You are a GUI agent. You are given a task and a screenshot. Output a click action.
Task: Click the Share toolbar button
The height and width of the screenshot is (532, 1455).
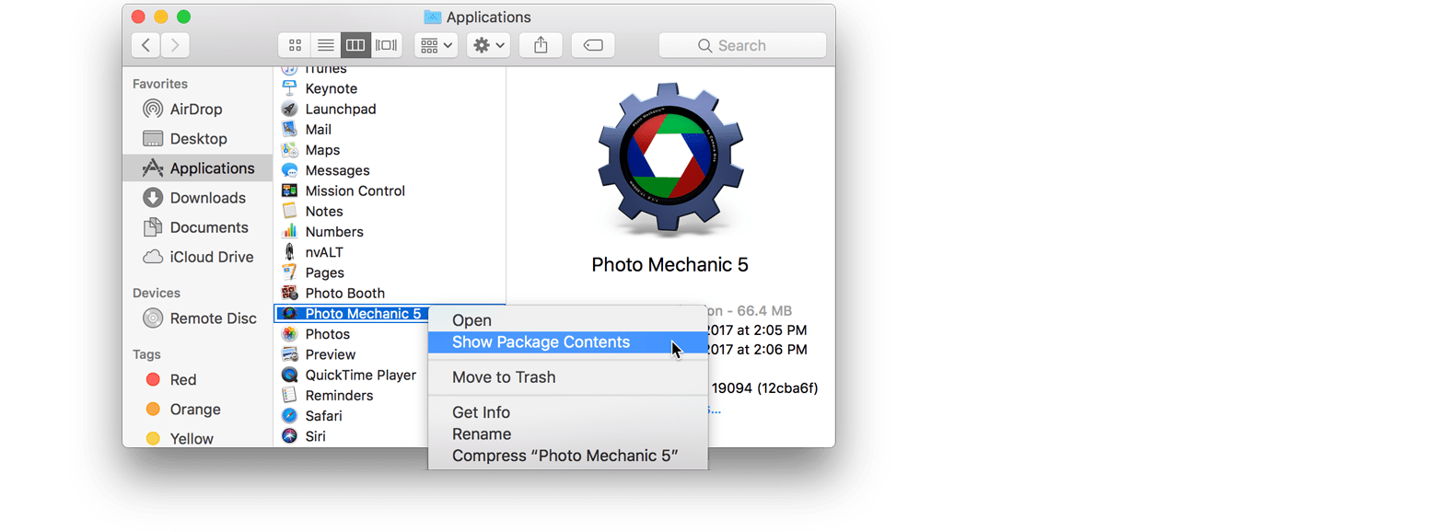(541, 45)
